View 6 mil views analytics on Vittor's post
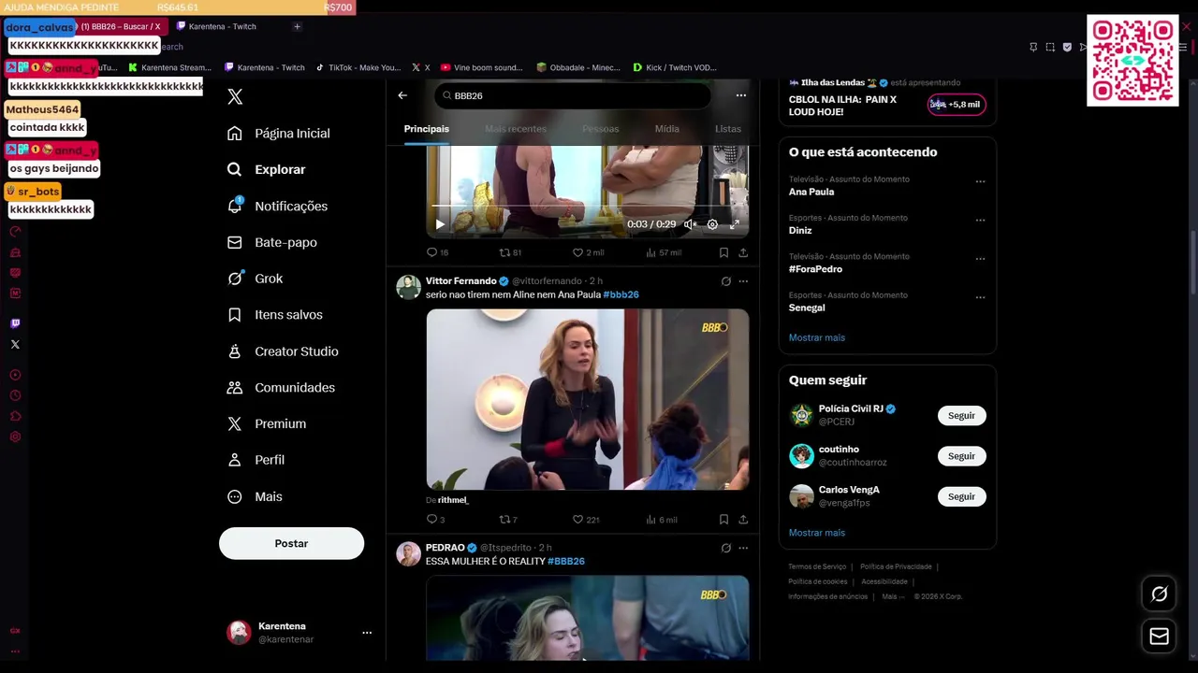 coord(661,520)
